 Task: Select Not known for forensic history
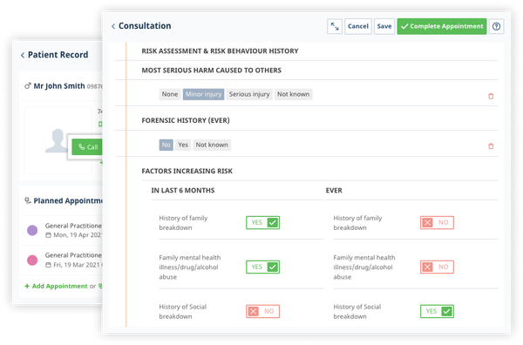tap(212, 145)
